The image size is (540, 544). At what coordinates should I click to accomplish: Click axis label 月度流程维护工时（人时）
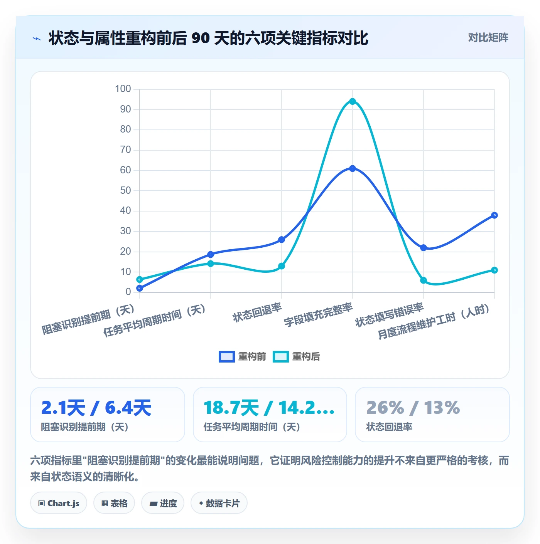[434, 322]
